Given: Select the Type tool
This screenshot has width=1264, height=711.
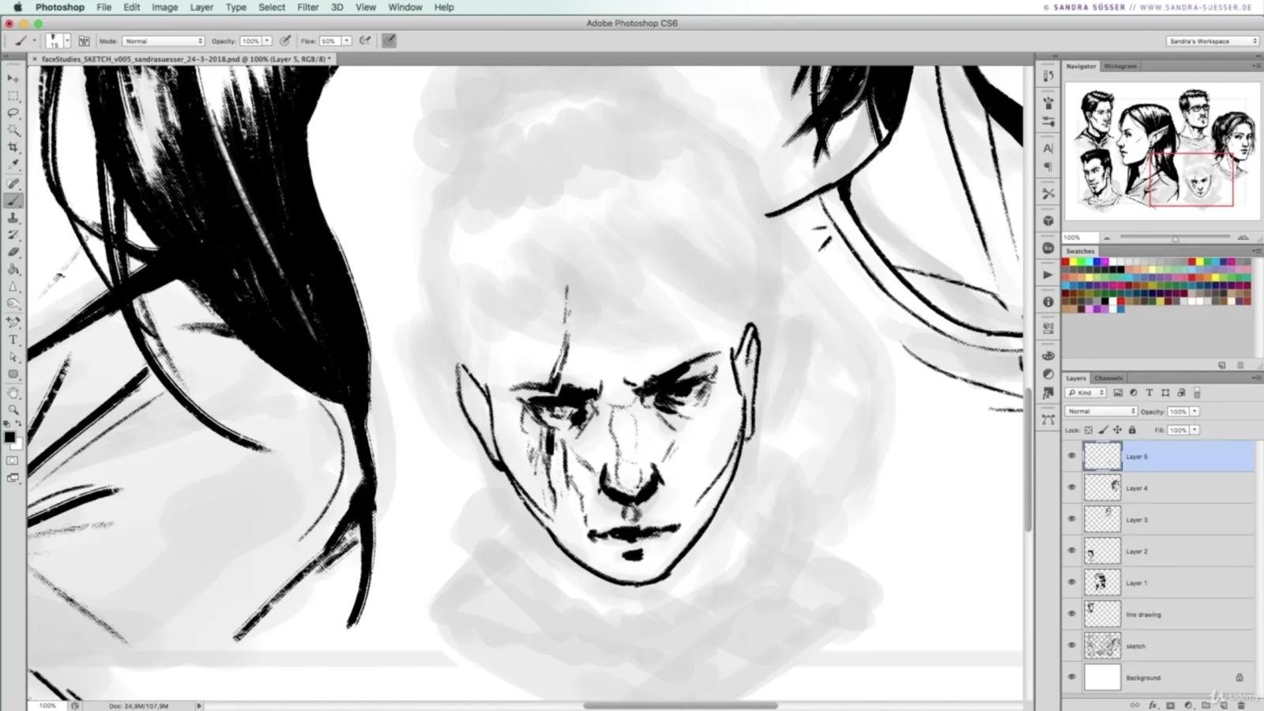Looking at the screenshot, I should point(13,340).
